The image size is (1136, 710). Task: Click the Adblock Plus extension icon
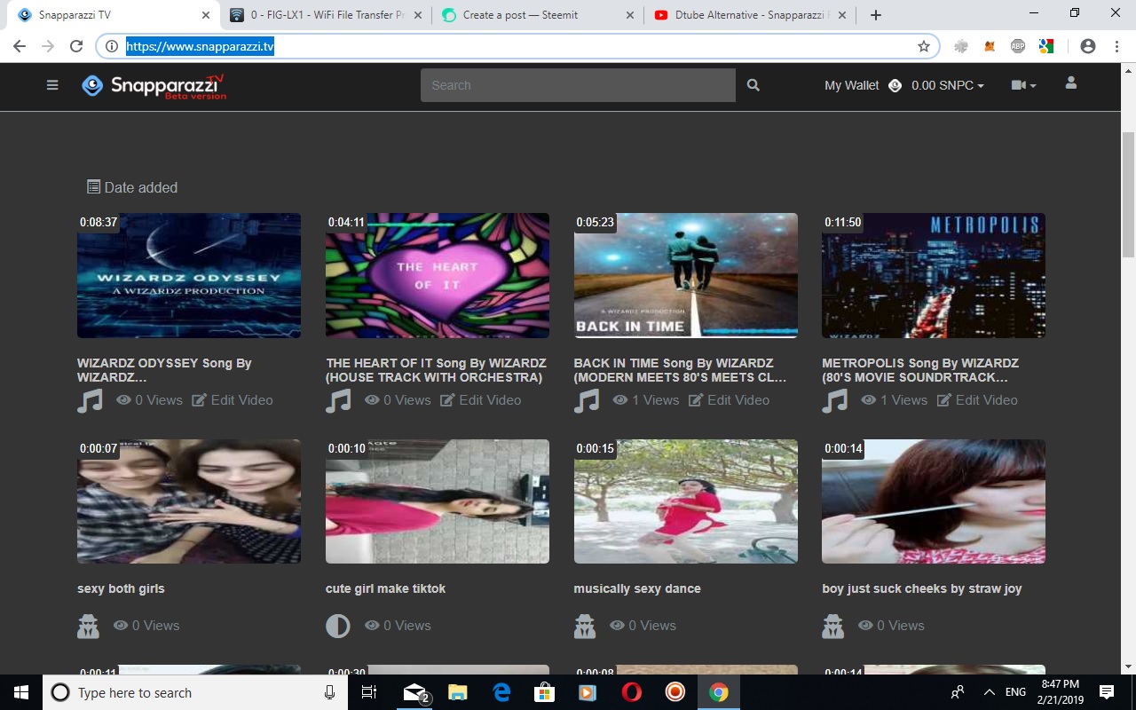click(x=1018, y=45)
